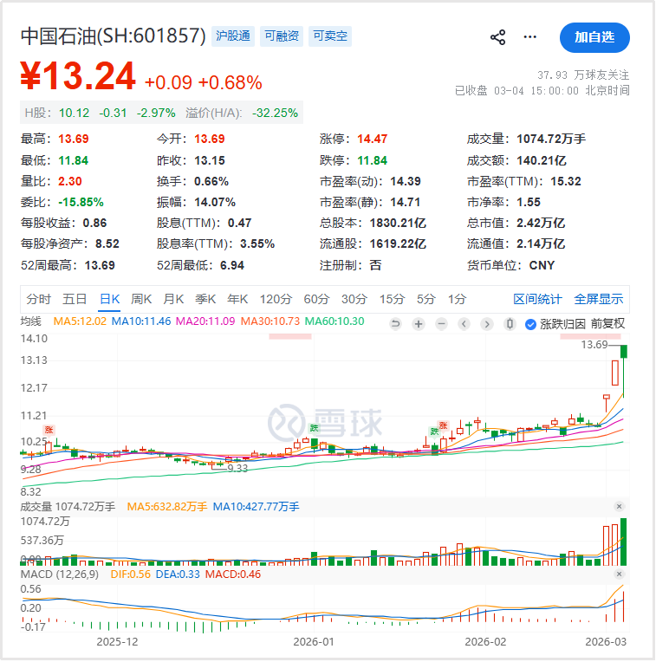Open the 前复权 price adjustment dropdown
656x662 pixels.
pos(607,324)
